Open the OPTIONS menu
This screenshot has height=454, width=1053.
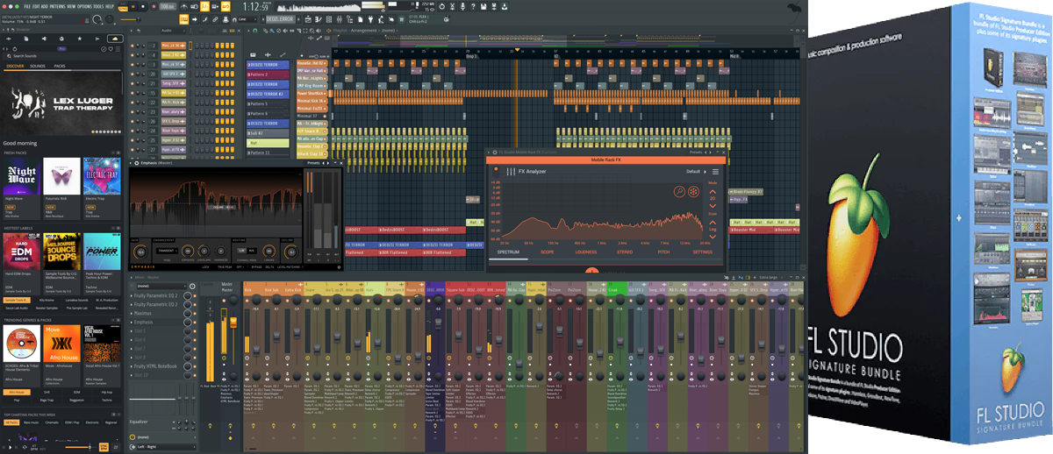pos(84,6)
